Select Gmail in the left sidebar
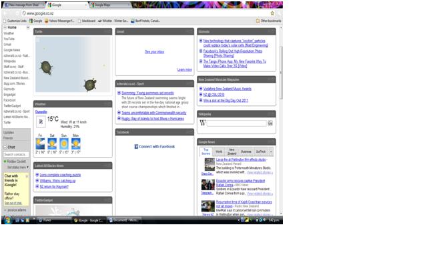The image size is (427, 267). [7, 45]
